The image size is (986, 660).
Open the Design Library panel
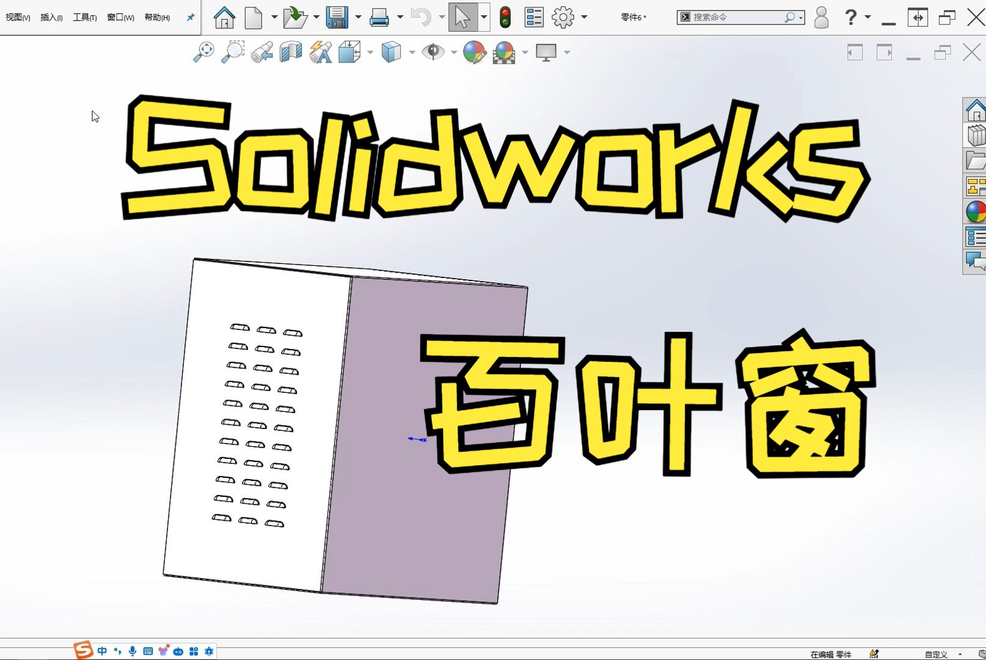point(976,136)
